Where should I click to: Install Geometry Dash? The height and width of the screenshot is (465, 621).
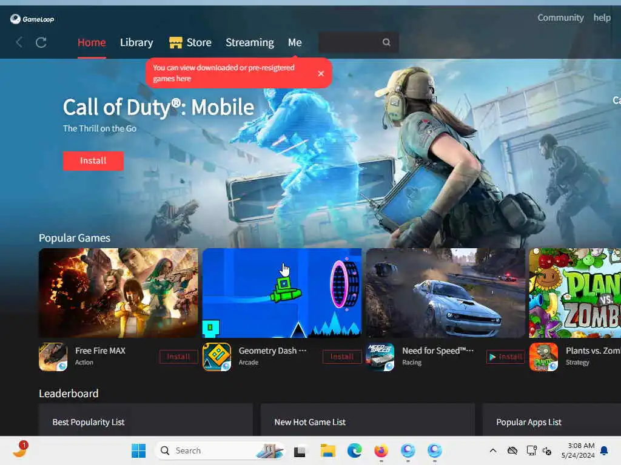342,357
